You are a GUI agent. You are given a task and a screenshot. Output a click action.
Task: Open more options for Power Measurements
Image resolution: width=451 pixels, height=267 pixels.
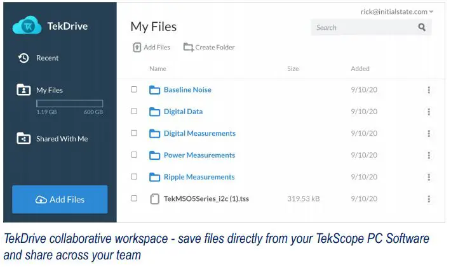click(429, 155)
